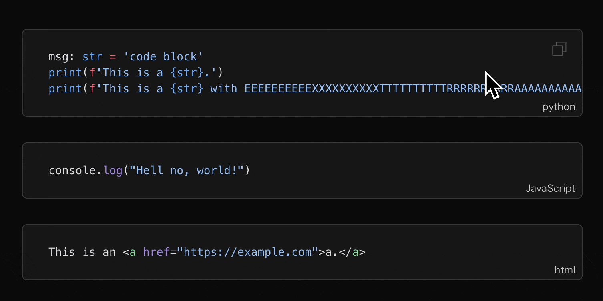Click the python language label
Viewport: 603px width, 301px height.
tap(559, 107)
